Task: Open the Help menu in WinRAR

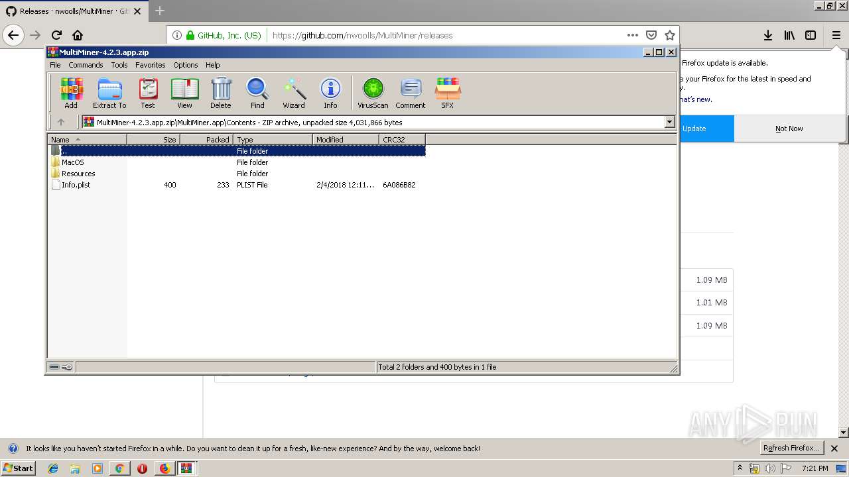Action: (212, 65)
